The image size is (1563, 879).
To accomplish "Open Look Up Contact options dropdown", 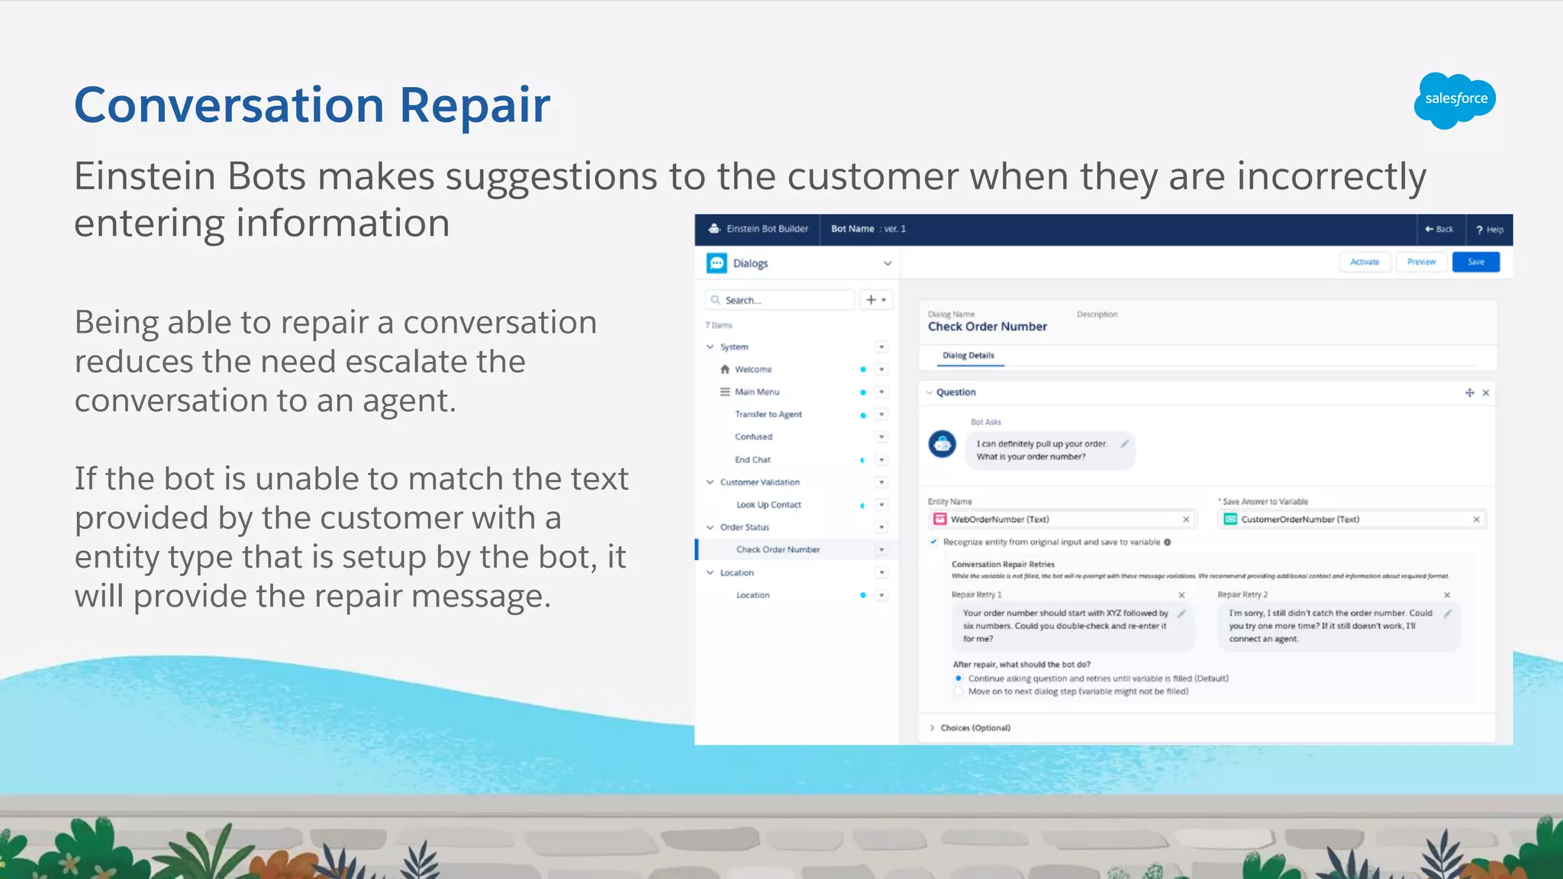I will pos(881,505).
